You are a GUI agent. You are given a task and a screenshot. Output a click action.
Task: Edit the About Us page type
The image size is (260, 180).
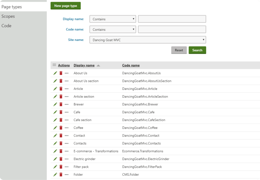point(55,73)
